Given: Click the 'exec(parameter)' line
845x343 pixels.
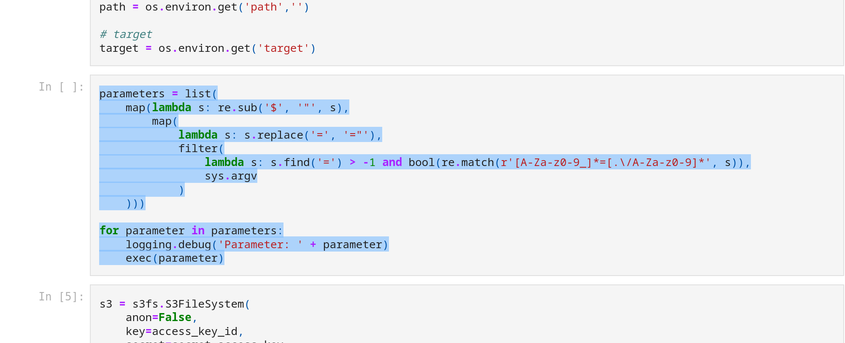Looking at the screenshot, I should click(x=175, y=258).
